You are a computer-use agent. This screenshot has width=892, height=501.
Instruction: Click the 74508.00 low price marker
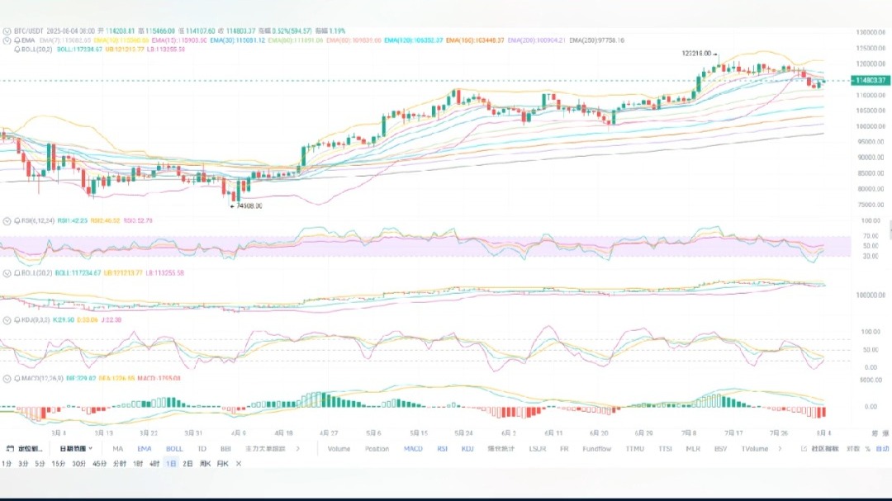pos(248,206)
